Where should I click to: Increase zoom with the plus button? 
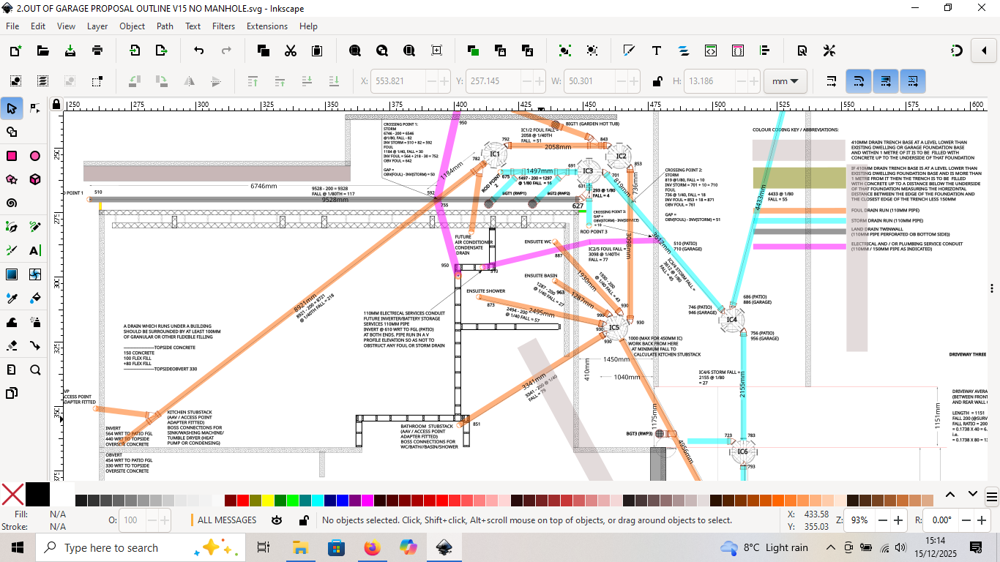[x=898, y=520]
